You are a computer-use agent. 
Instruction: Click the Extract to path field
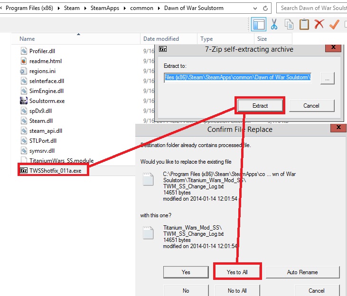tap(237, 77)
